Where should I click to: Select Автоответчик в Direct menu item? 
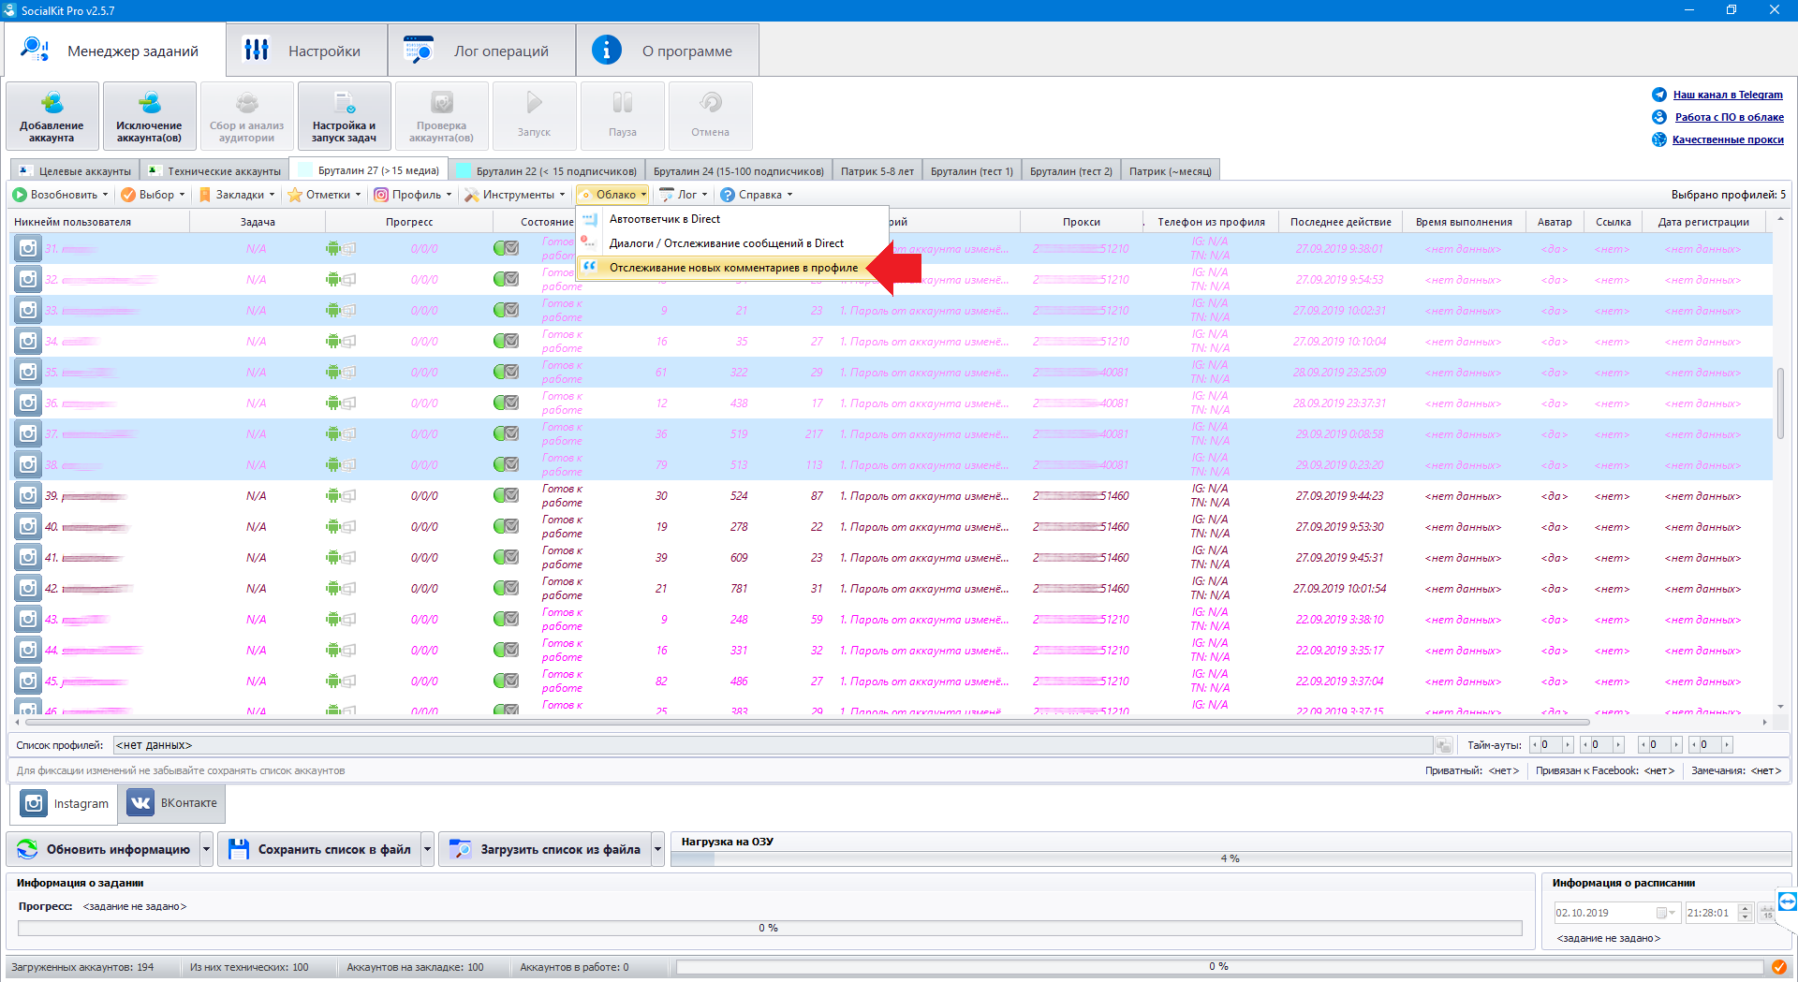pos(732,219)
